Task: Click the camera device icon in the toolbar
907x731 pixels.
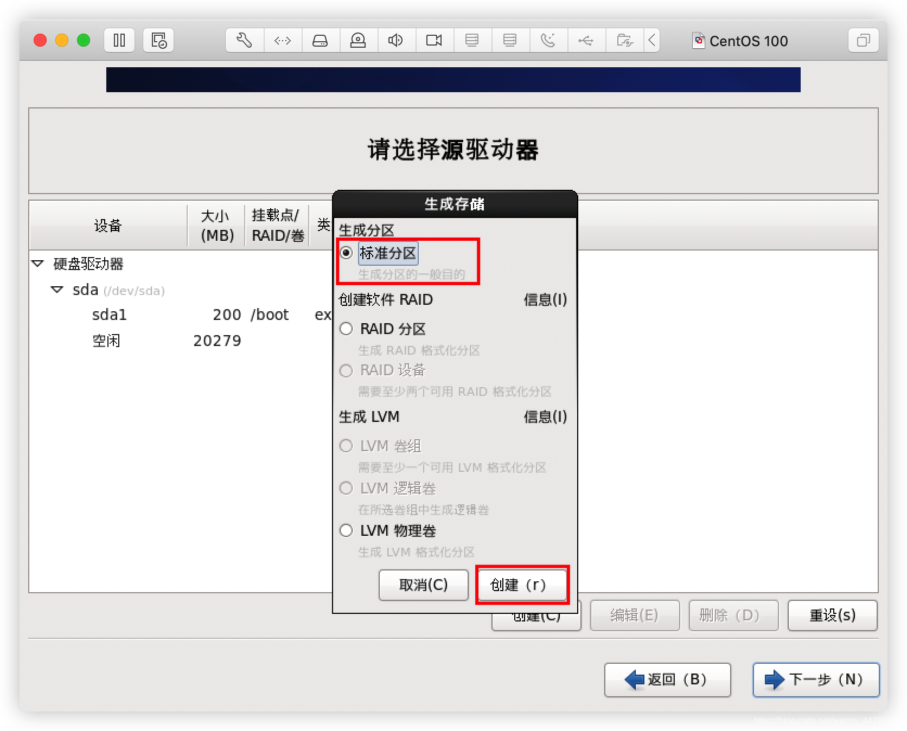Action: [x=435, y=40]
